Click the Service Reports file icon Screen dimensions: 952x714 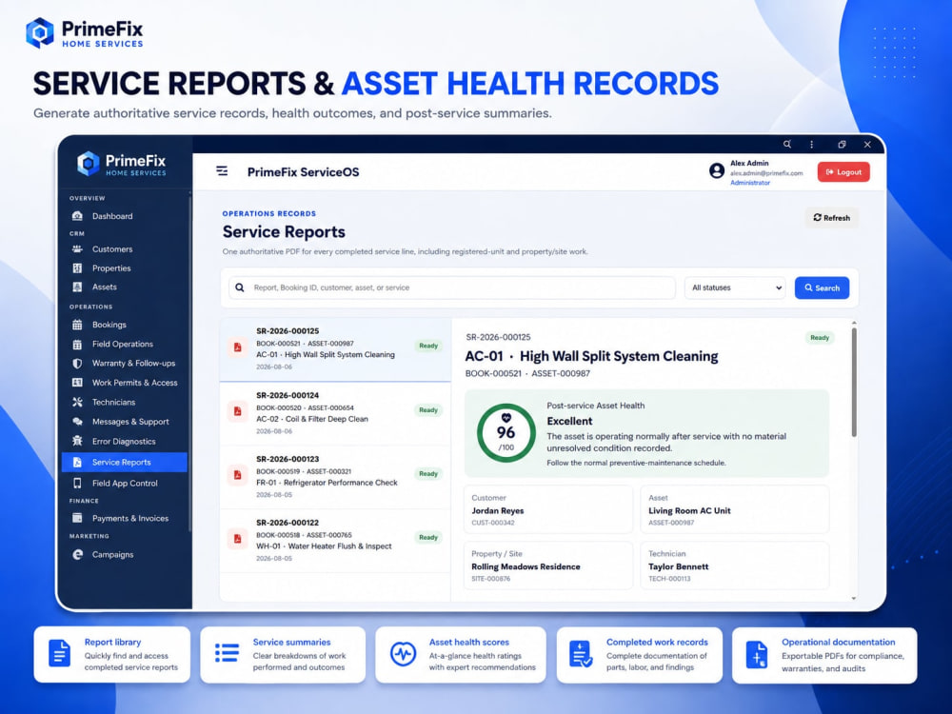[x=77, y=462]
